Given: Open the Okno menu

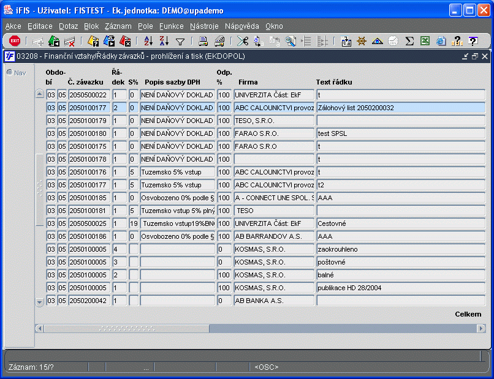Looking at the screenshot, I should pyautogui.click(x=274, y=26).
